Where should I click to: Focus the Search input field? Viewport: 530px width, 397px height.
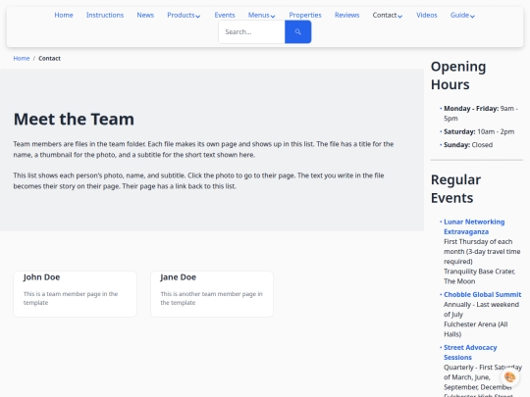pos(252,31)
